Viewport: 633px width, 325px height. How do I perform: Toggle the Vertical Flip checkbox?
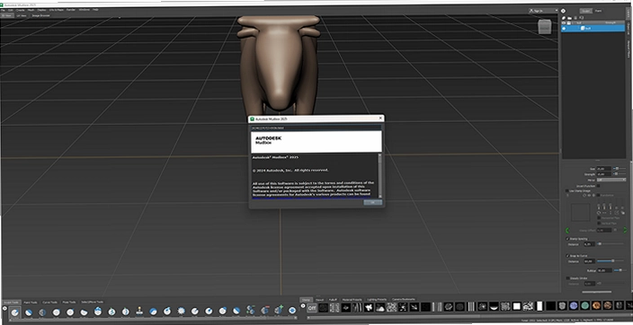tap(599, 223)
